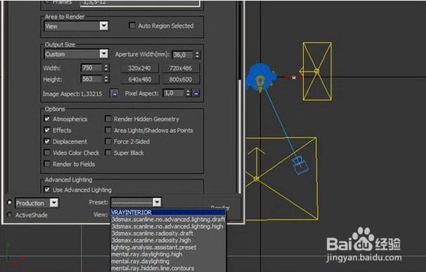Enable Force 2-Sided option
The image size is (426, 272).
[108, 141]
